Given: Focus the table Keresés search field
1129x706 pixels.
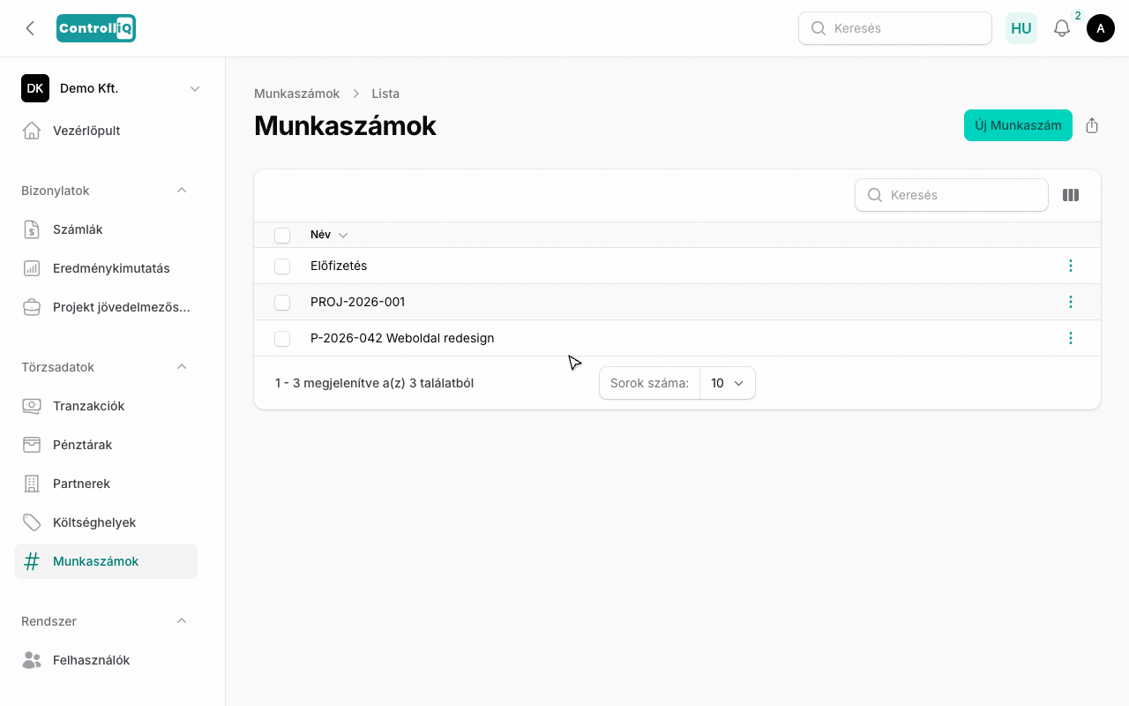Looking at the screenshot, I should tap(952, 195).
